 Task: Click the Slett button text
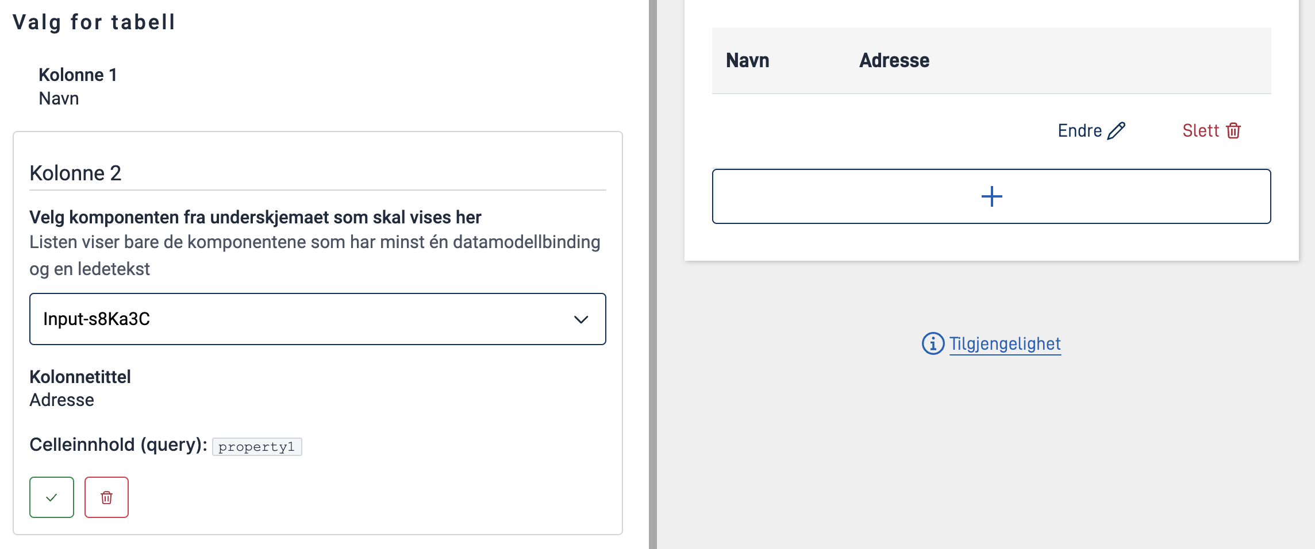click(x=1200, y=131)
